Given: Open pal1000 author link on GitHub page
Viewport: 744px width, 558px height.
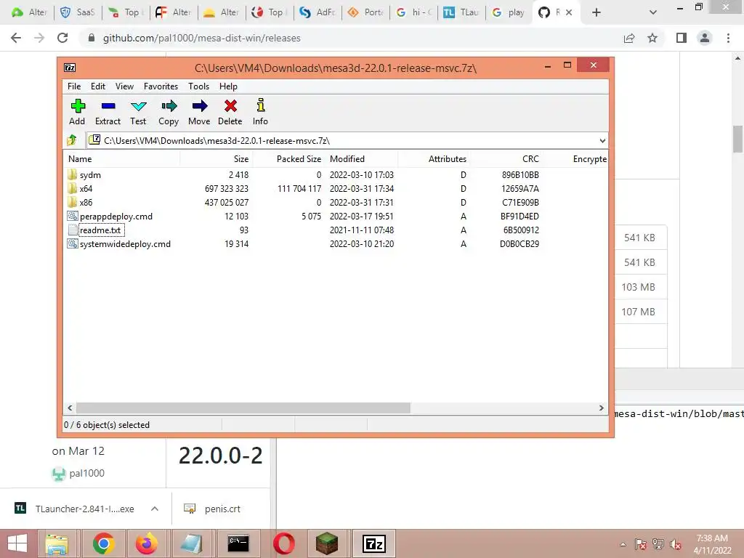Looking at the screenshot, I should [x=87, y=473].
